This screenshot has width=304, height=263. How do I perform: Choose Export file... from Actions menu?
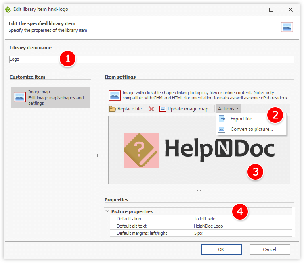coord(251,119)
